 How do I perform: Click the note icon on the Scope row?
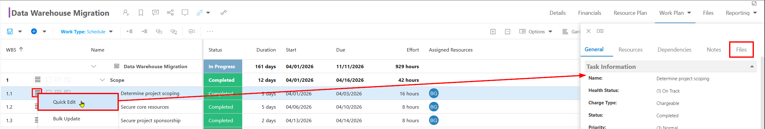click(49, 80)
